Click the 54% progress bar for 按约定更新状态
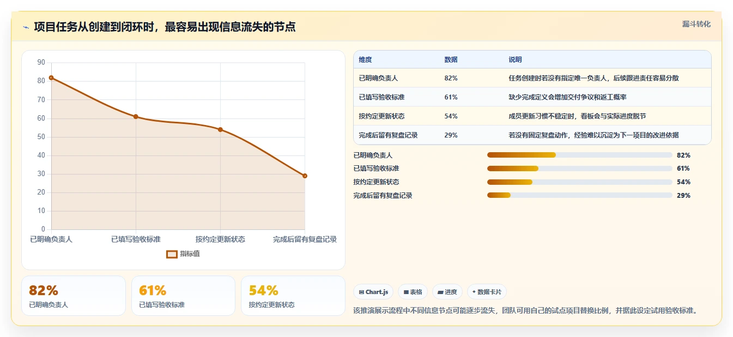Image resolution: width=733 pixels, height=337 pixels. pyautogui.click(x=580, y=182)
